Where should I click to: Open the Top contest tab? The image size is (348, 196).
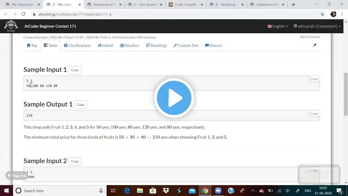tap(32, 45)
